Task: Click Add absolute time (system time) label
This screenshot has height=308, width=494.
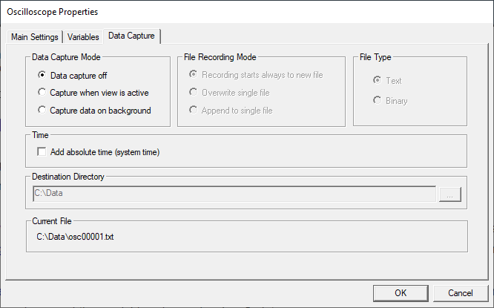Action: 105,152
